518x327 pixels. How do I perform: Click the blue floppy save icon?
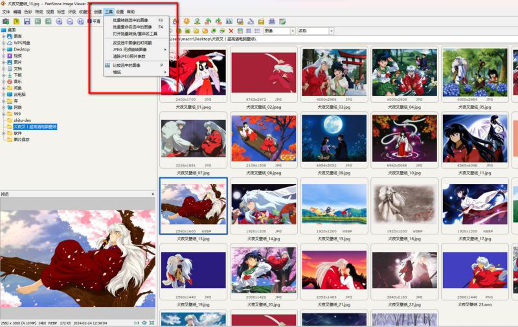(27, 21)
